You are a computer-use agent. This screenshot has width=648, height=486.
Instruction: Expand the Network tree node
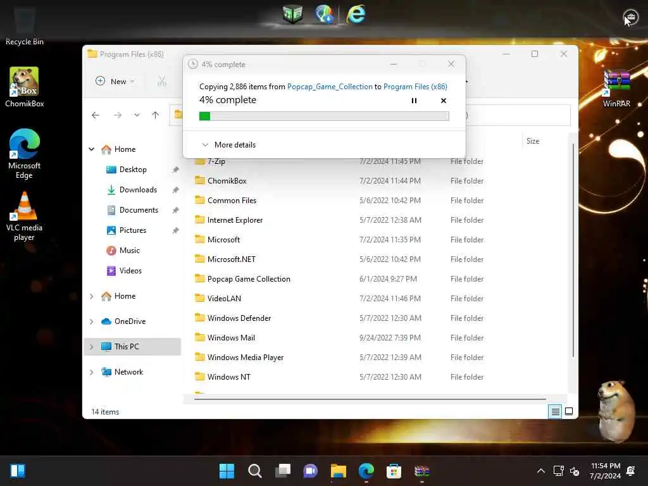point(91,372)
